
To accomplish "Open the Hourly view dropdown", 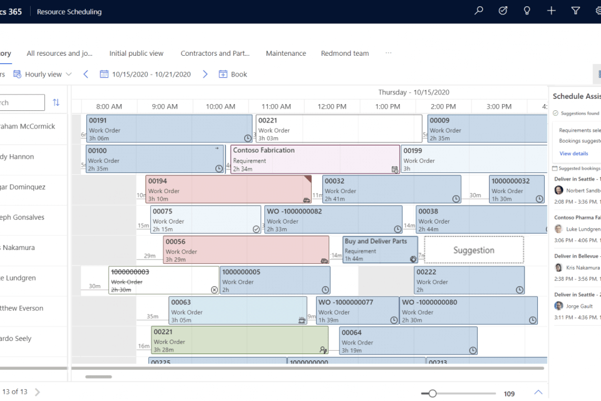I will 43,74.
